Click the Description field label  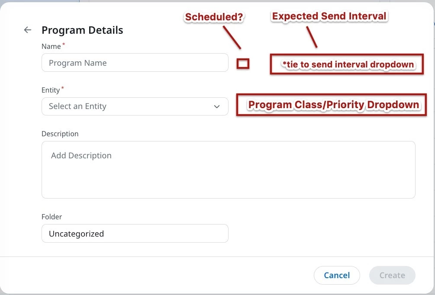click(60, 134)
